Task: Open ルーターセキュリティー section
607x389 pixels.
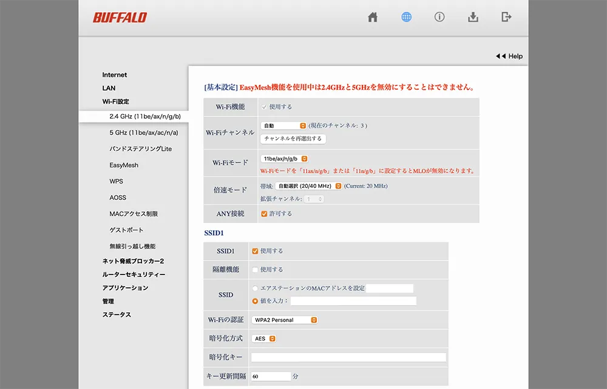Action: coord(134,274)
